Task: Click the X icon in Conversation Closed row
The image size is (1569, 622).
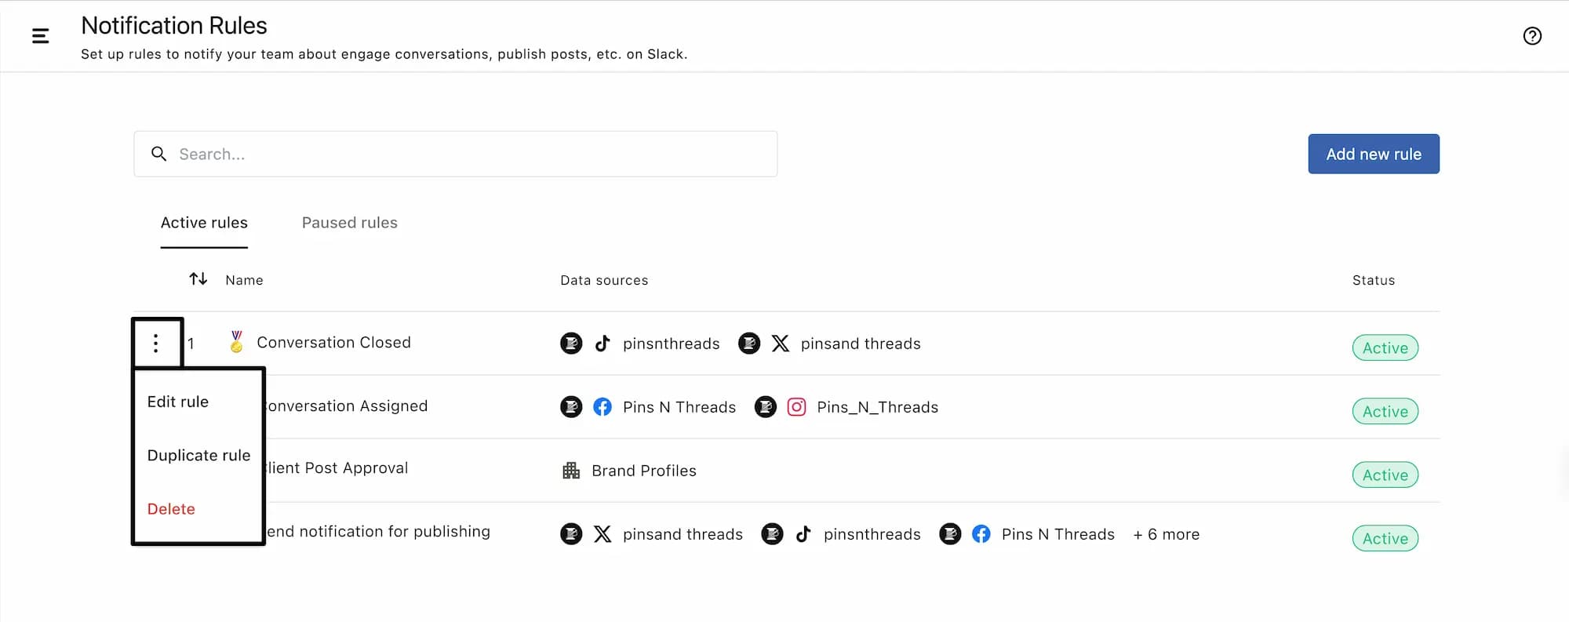Action: click(x=780, y=344)
